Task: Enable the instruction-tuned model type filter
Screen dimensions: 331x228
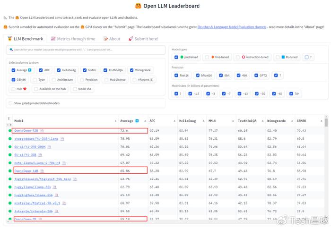Action: (x=238, y=57)
